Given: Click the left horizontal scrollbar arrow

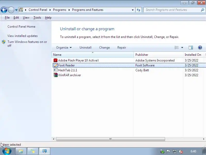Looking at the screenshot, I should tap(54, 139).
